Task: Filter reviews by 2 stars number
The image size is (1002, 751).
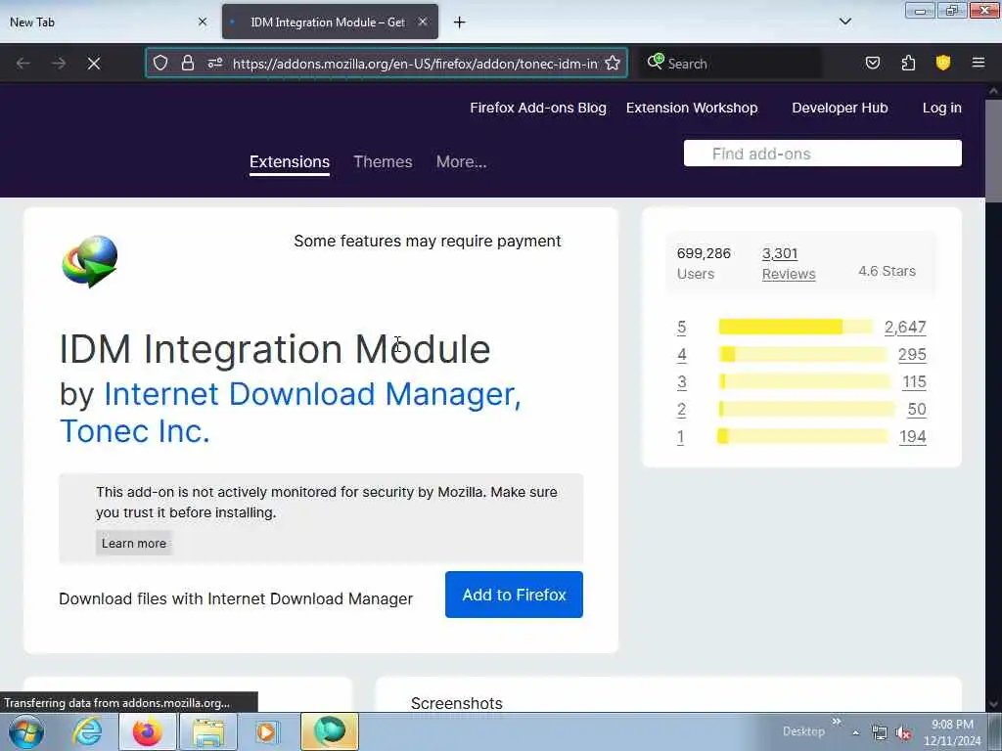Action: 681,410
